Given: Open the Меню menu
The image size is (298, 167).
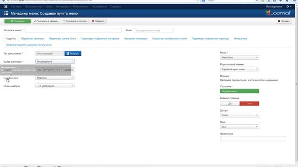Looking at the screenshot, I should (x=48, y=6).
